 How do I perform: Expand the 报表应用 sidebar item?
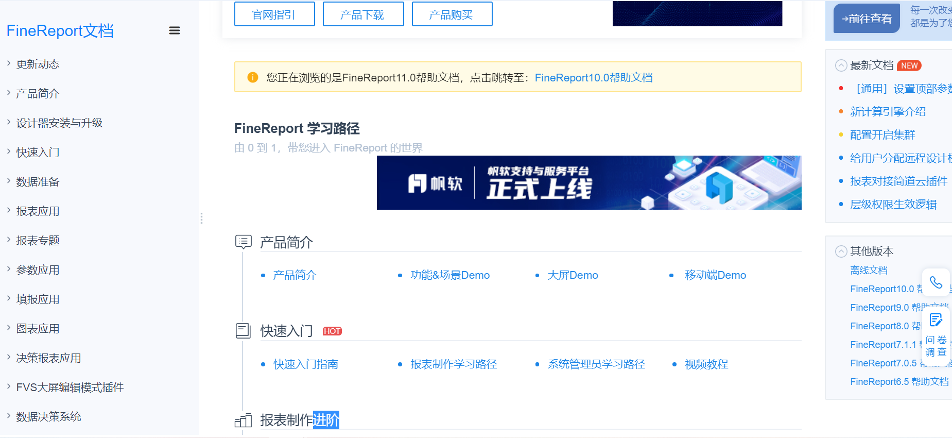tap(9, 210)
